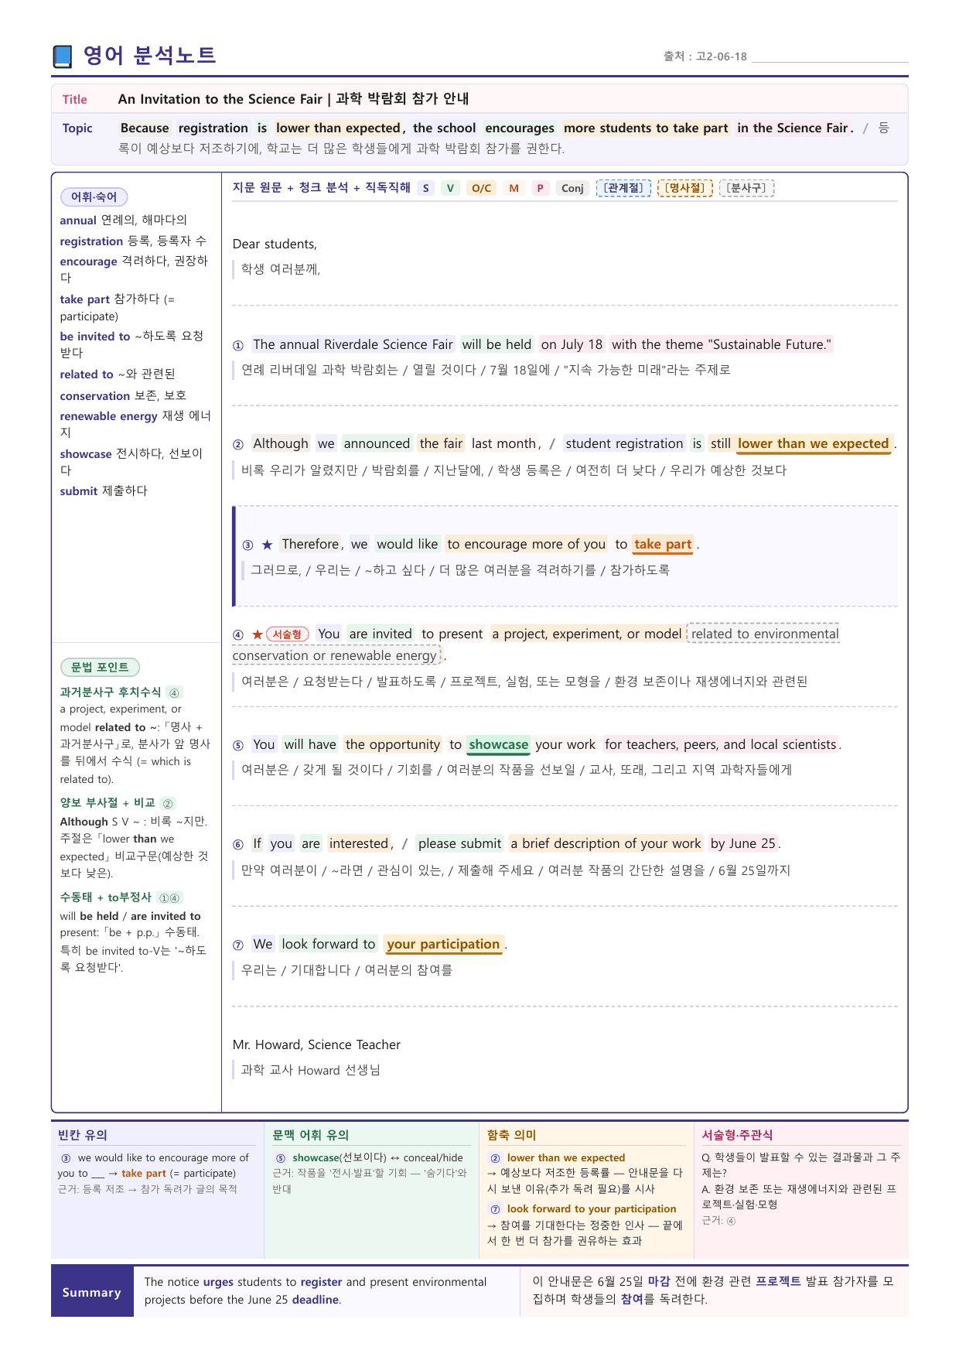The height and width of the screenshot is (1357, 959).
Task: Select the V legend tag
Action: click(450, 188)
